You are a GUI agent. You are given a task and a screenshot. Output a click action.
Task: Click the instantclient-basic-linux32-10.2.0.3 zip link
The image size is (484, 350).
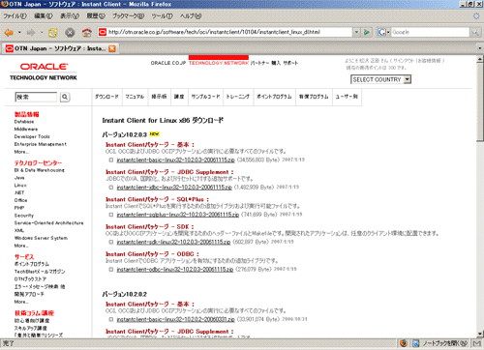pos(176,160)
